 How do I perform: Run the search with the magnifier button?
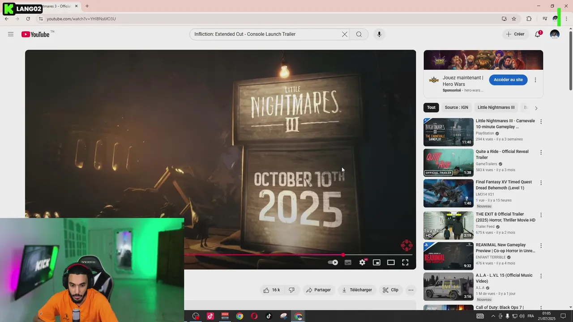(359, 34)
